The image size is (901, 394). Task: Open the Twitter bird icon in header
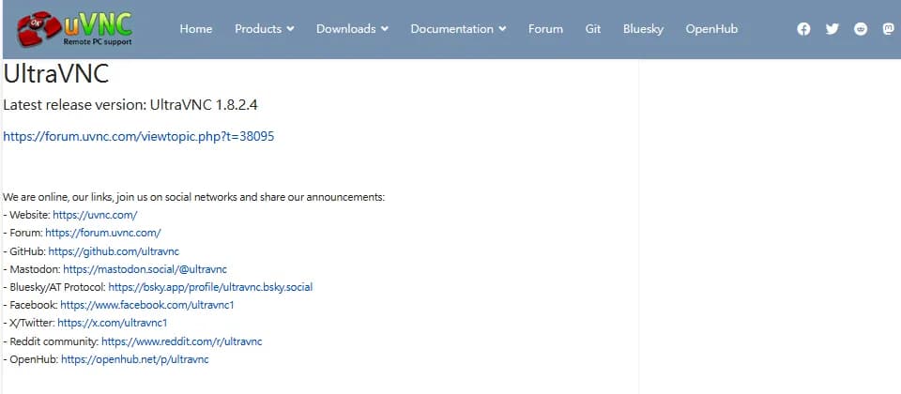pyautogui.click(x=832, y=29)
